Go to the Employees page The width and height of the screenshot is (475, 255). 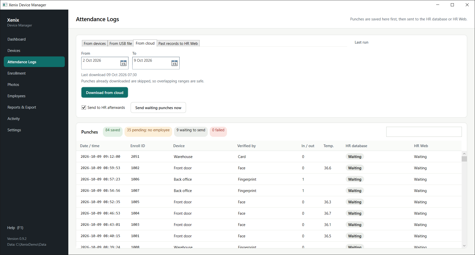[x=34, y=96]
